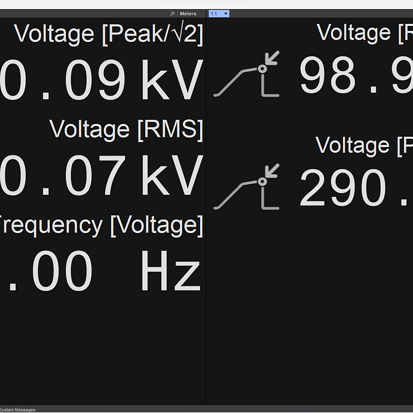413x413 pixels.
Task: Select the Voltage [Peak/√2] label
Action: (x=108, y=34)
